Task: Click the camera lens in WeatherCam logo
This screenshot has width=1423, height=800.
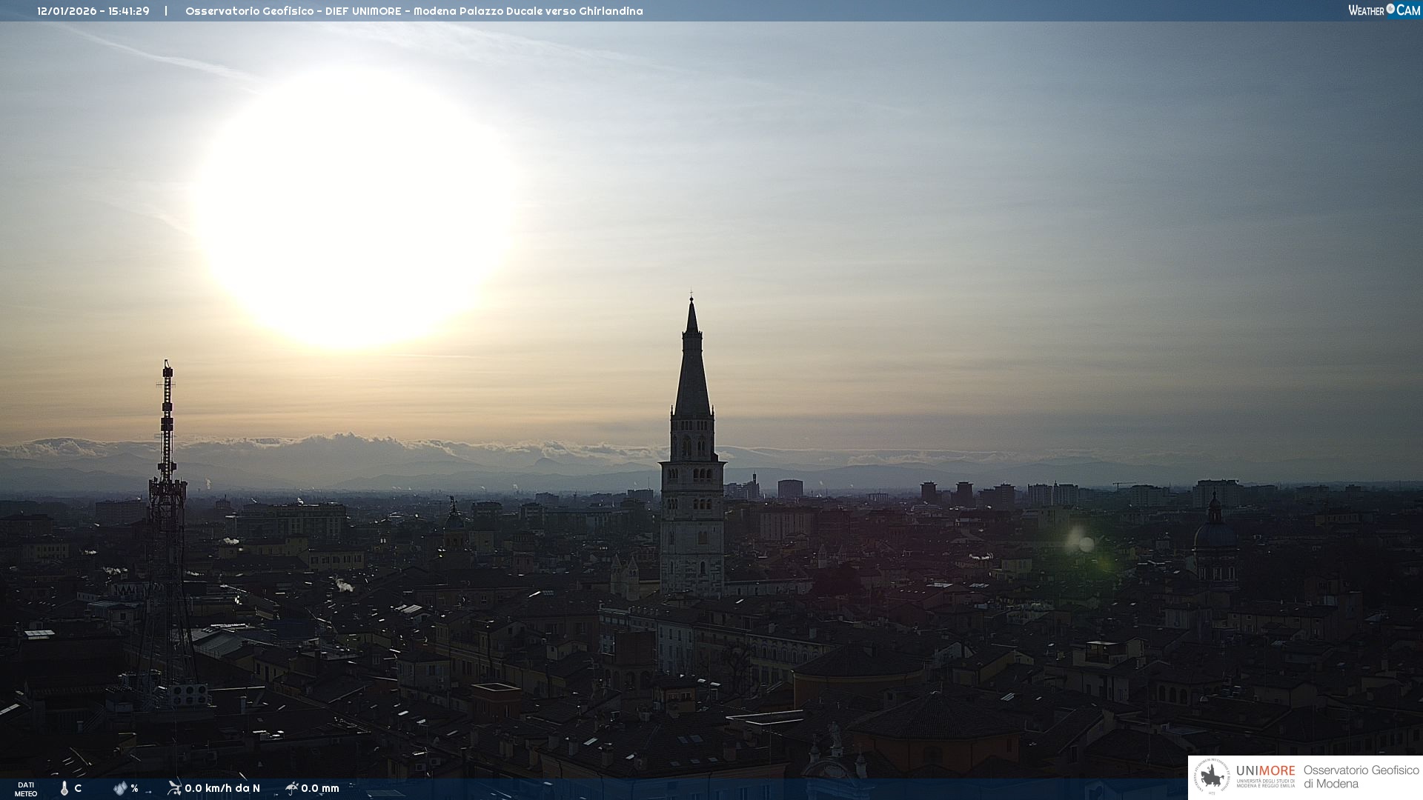Action: coord(1390,9)
